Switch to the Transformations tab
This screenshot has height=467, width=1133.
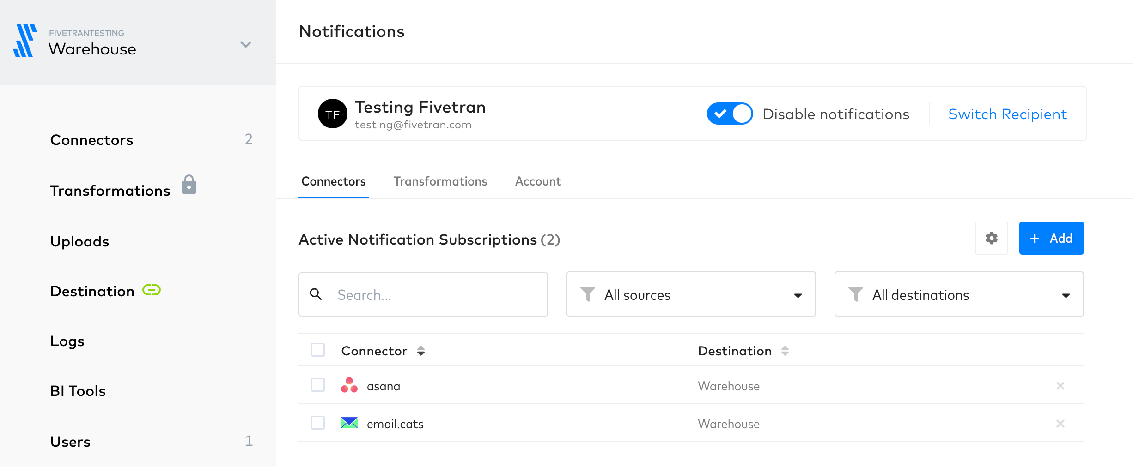tap(440, 181)
